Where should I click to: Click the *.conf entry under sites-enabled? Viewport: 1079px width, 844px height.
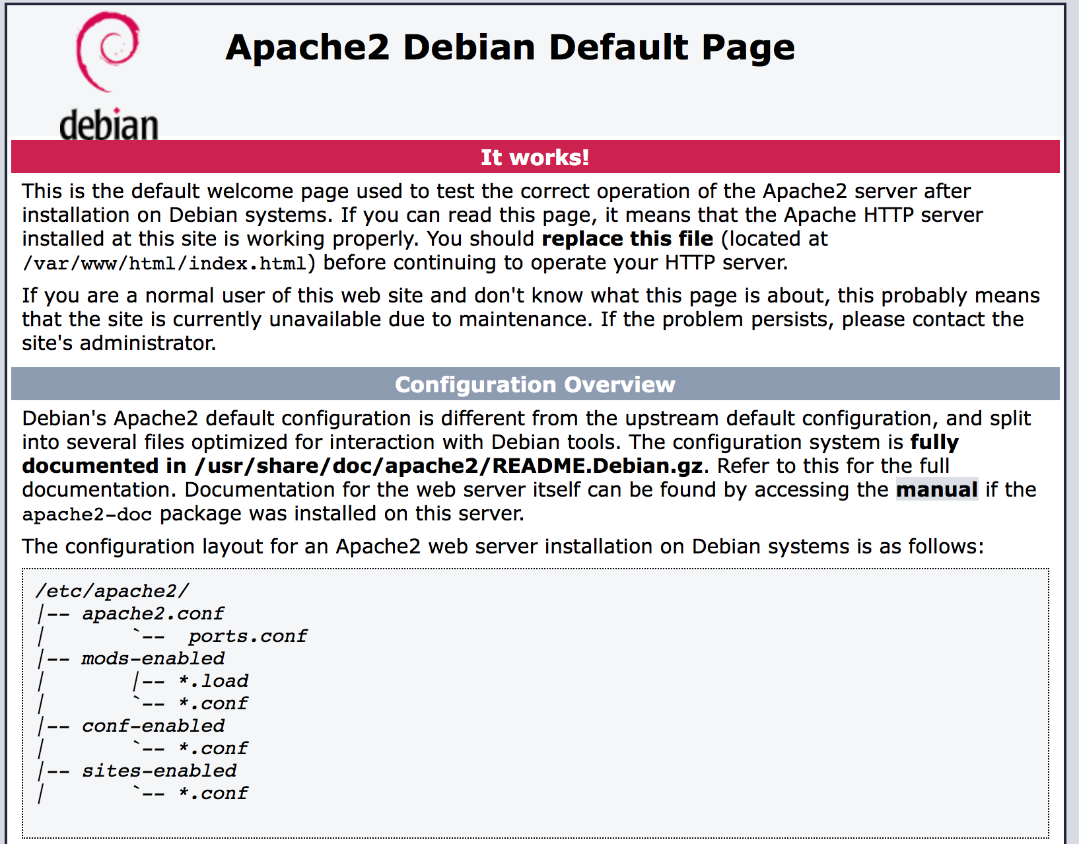[x=213, y=792]
